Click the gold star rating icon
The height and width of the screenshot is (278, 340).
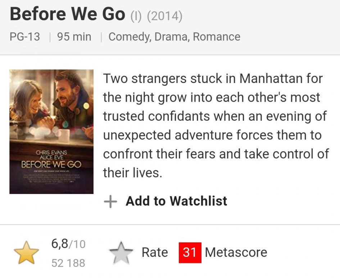(26, 252)
